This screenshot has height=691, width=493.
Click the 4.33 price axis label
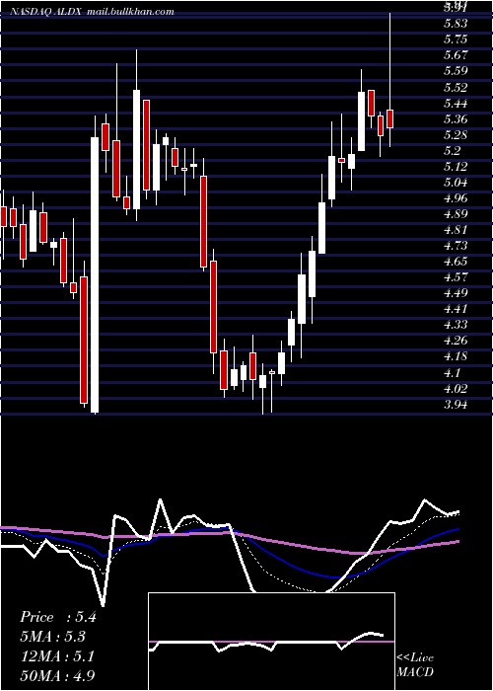[x=456, y=325]
